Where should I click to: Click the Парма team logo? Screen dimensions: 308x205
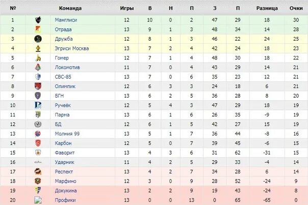coord(37,115)
